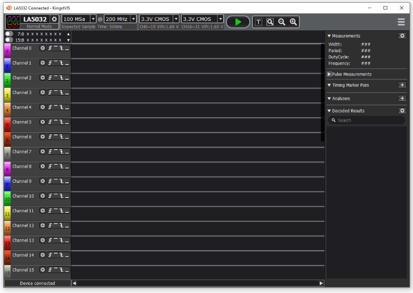The height and width of the screenshot is (293, 413).
Task: Add a new timing marker pair
Action: pos(402,85)
